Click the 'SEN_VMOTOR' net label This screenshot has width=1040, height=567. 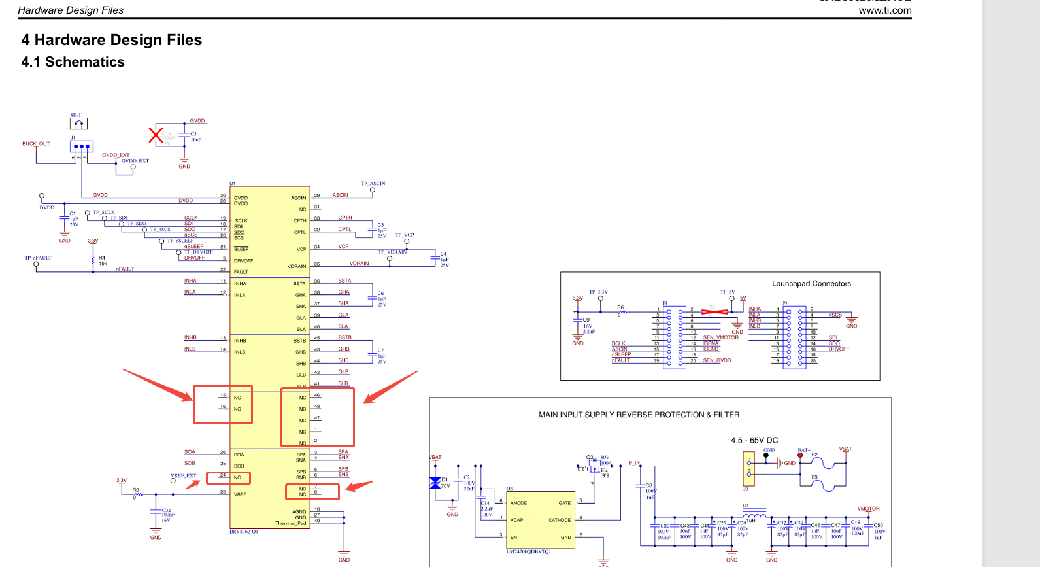[x=721, y=337]
